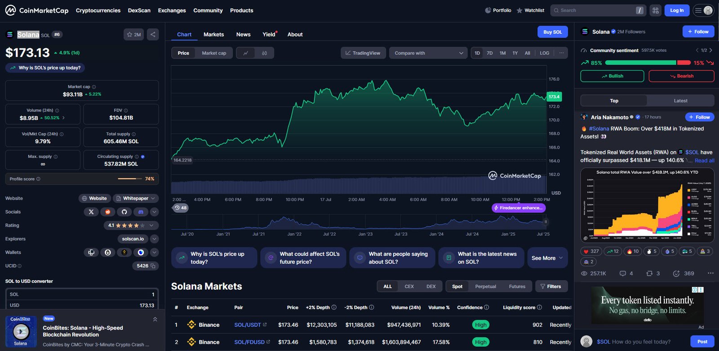Click the Solana RWA chart thumbnail
This screenshot has height=351, width=719.
click(647, 205)
